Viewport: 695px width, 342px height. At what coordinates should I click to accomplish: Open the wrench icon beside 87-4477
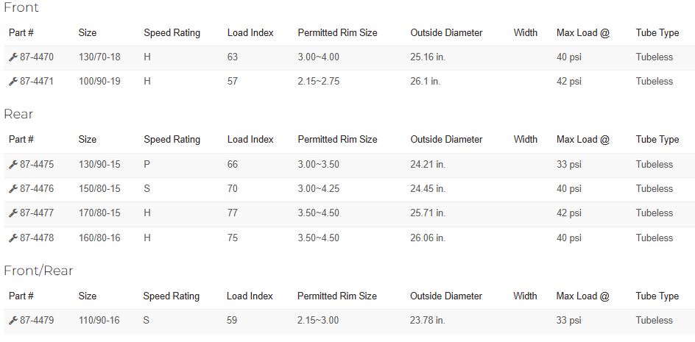pos(13,213)
